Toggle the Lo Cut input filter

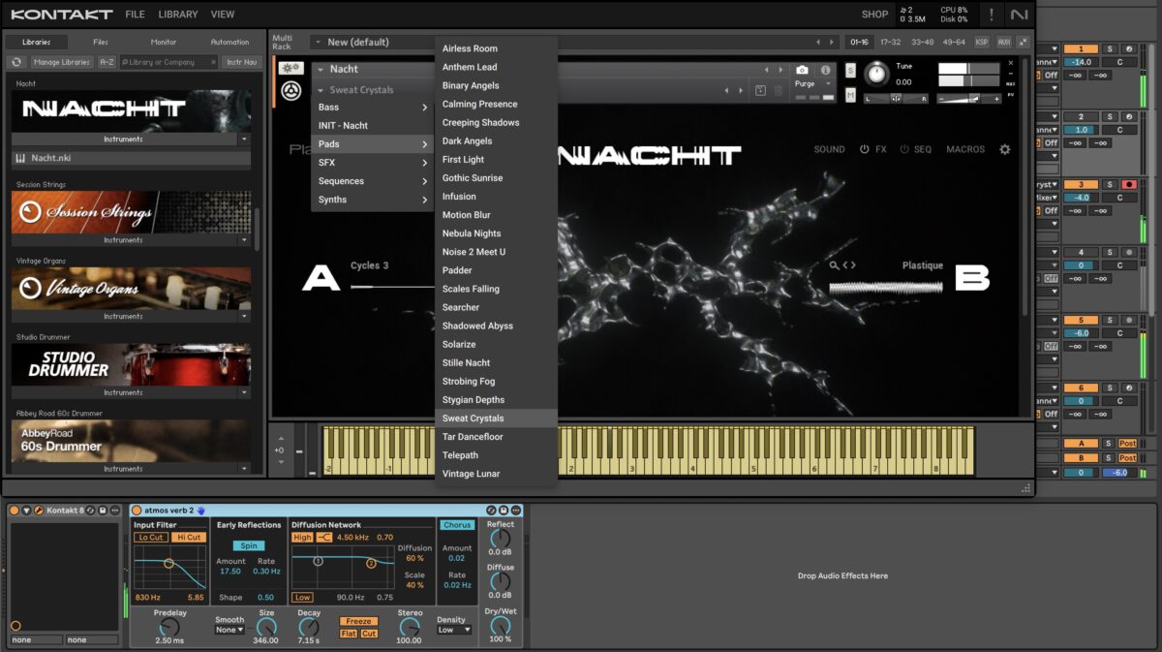pos(150,537)
